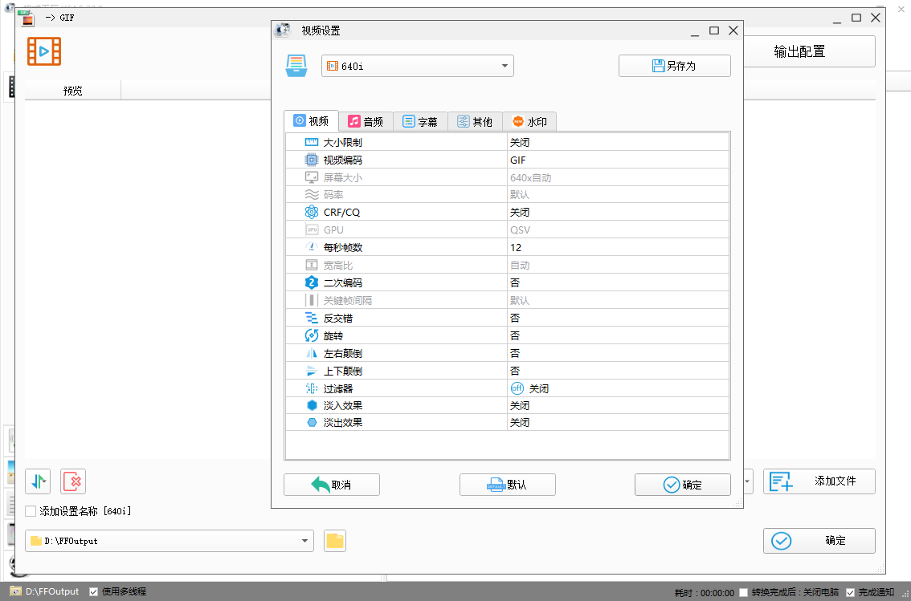Enable the 添加设置名称 [640i] checkbox
The height and width of the screenshot is (601, 911).
(30, 510)
